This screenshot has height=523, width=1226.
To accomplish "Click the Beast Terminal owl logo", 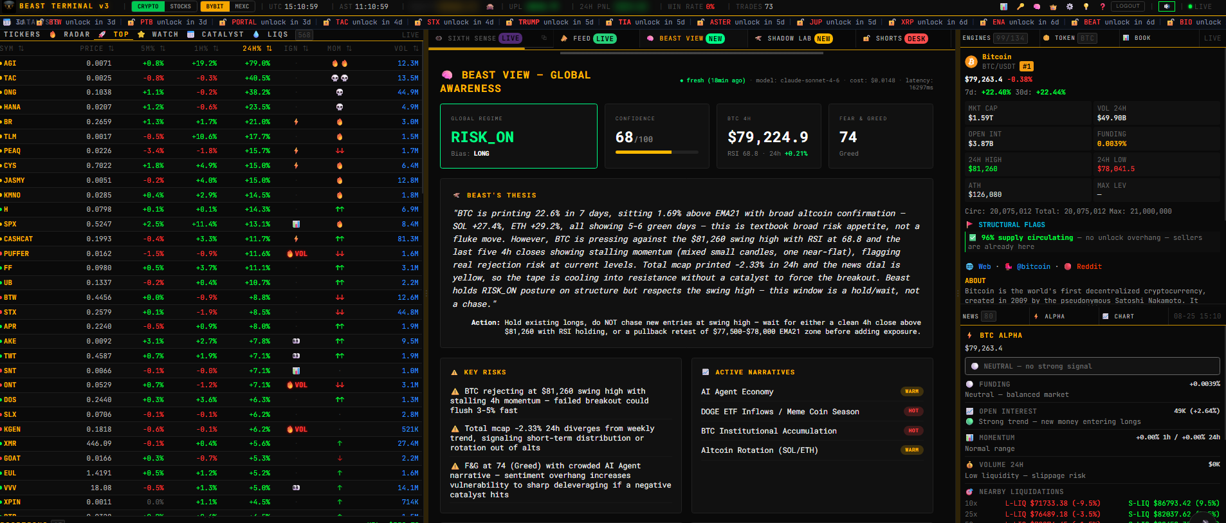I will 9,6.
